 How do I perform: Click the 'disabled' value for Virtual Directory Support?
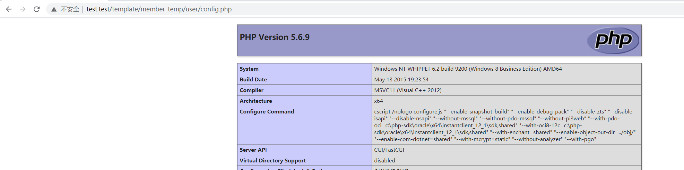coord(384,161)
